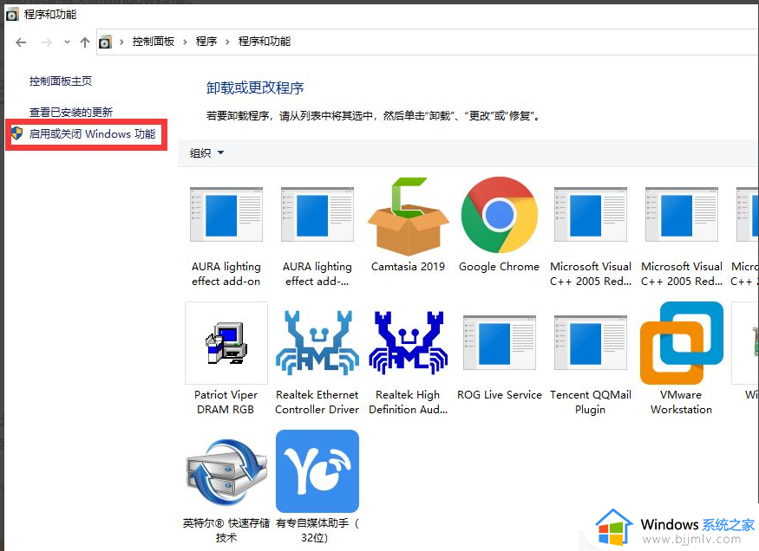The width and height of the screenshot is (759, 551).
Task: Click the control panel icon in the address bar
Action: coord(105,42)
